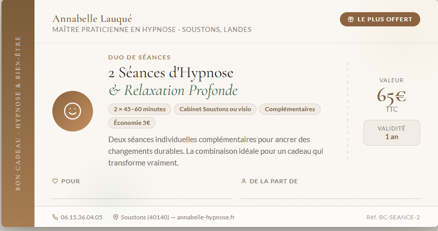438x231 pixels.
Task: Click the location pin icon
Action: 115,217
